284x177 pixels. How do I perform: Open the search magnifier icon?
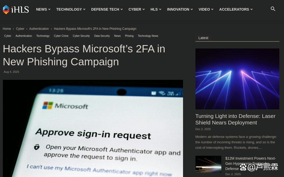(x=273, y=9)
